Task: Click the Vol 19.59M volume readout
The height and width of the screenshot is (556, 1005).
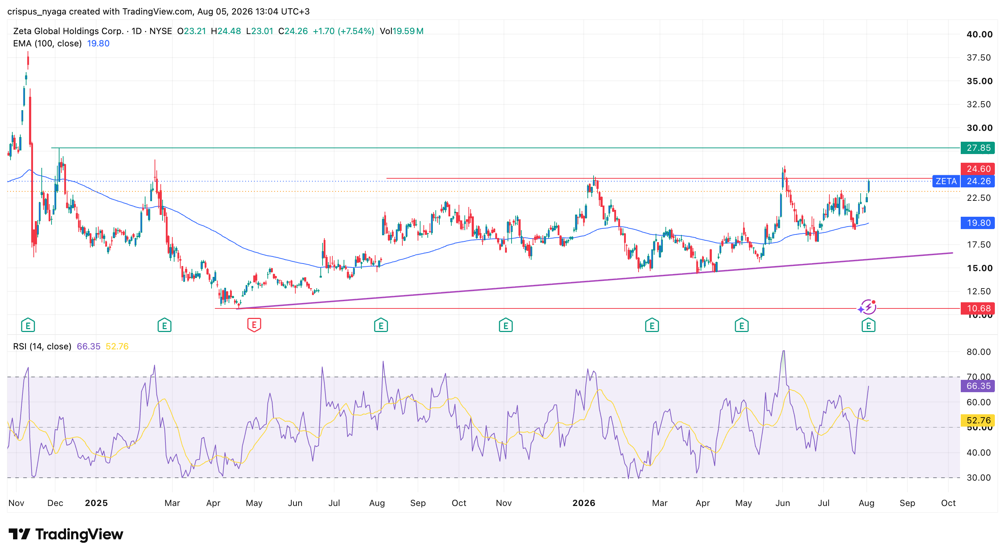Action: [x=401, y=31]
